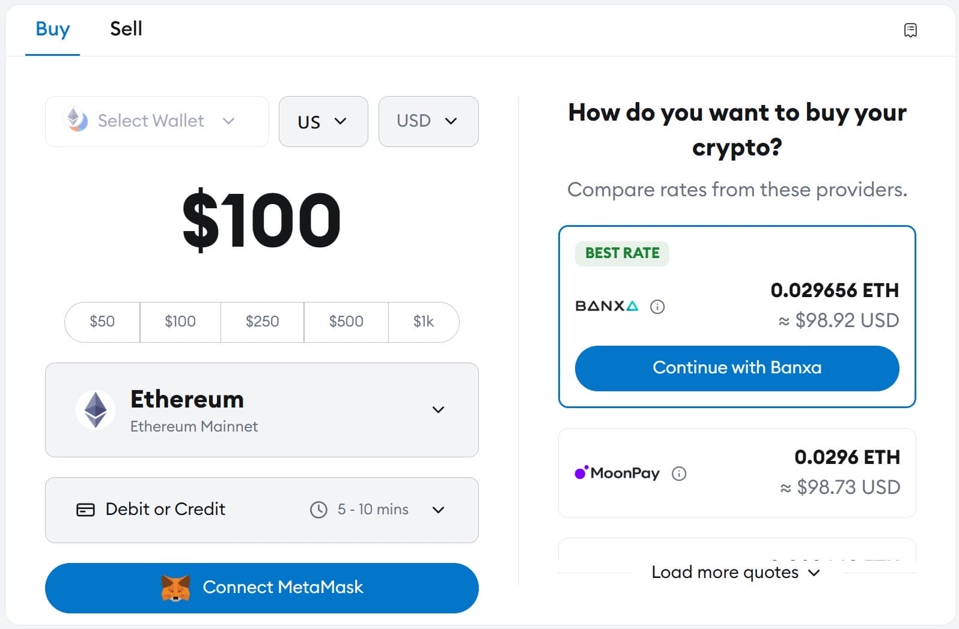959x629 pixels.
Task: Click the feedback icon in top right corner
Action: pyautogui.click(x=911, y=29)
